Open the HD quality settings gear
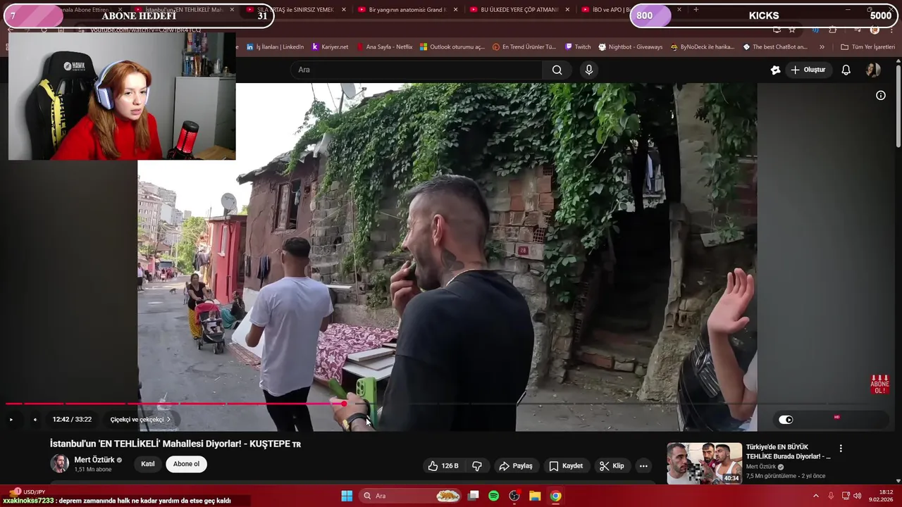 coord(836,419)
